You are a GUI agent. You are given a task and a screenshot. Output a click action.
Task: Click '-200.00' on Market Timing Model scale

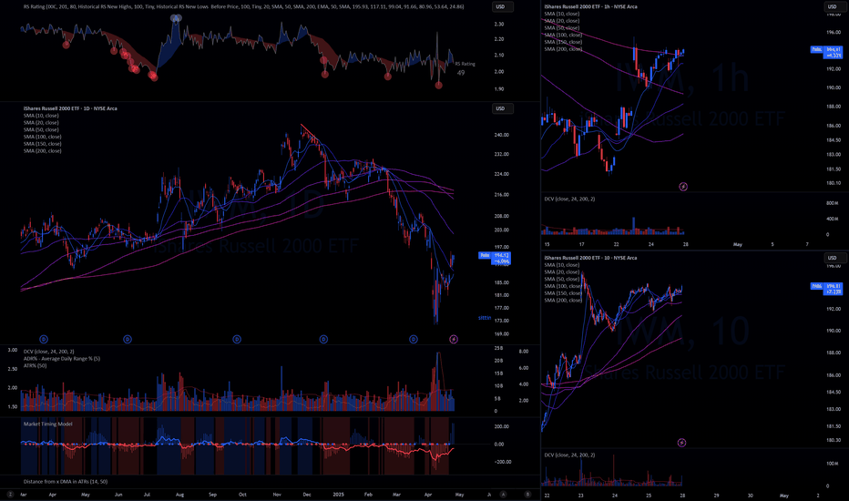[x=501, y=462]
